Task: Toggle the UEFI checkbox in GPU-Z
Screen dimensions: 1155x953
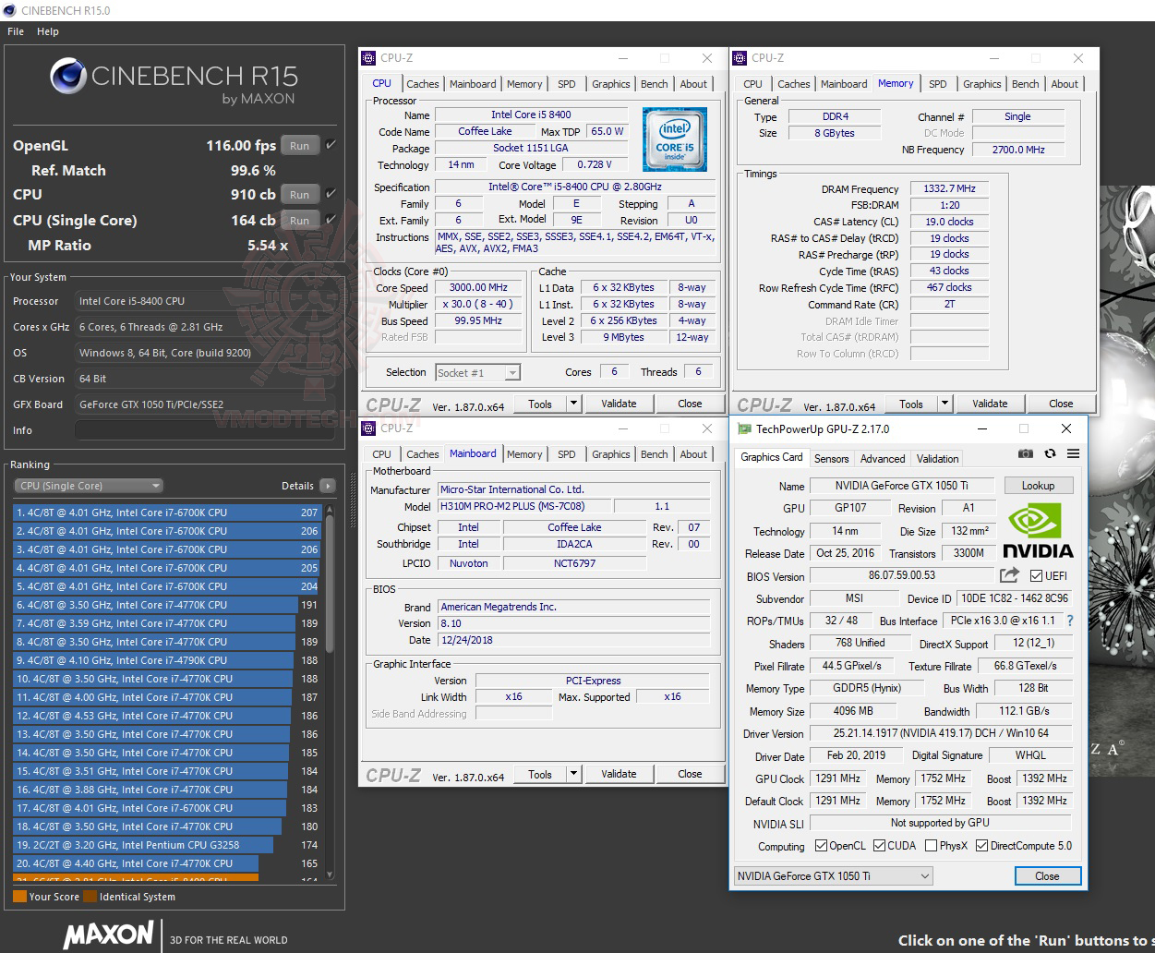Action: coord(1035,576)
